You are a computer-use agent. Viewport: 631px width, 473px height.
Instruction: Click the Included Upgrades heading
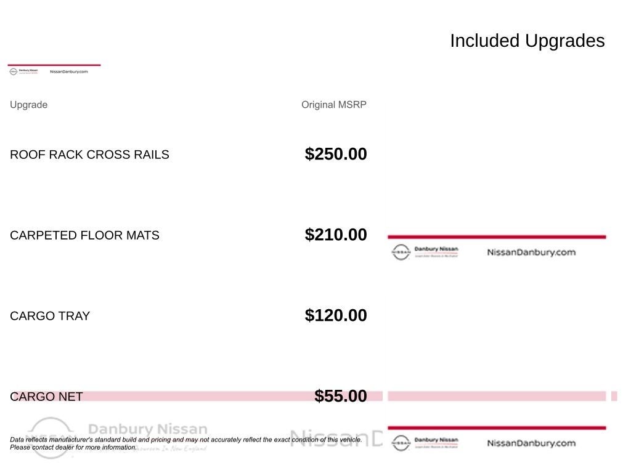click(x=527, y=41)
